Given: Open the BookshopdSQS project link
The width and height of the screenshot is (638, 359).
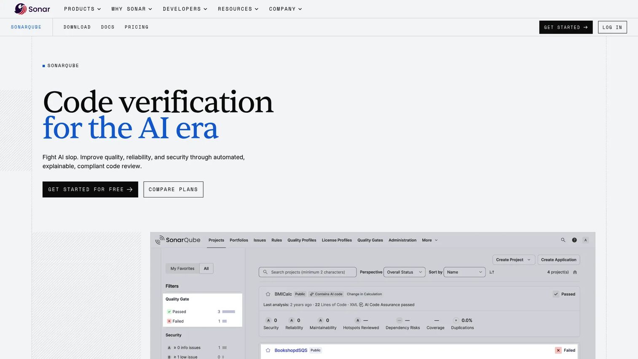Looking at the screenshot, I should pos(291,350).
